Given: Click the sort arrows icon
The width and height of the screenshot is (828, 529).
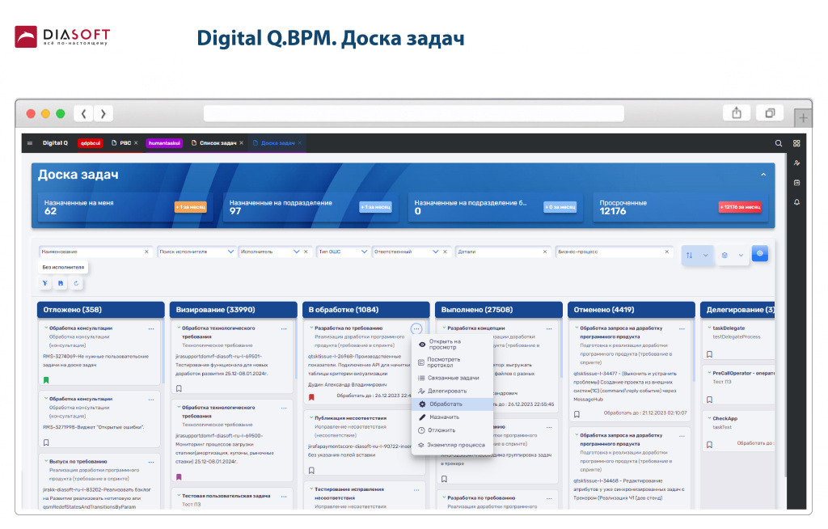Looking at the screenshot, I should coord(689,256).
